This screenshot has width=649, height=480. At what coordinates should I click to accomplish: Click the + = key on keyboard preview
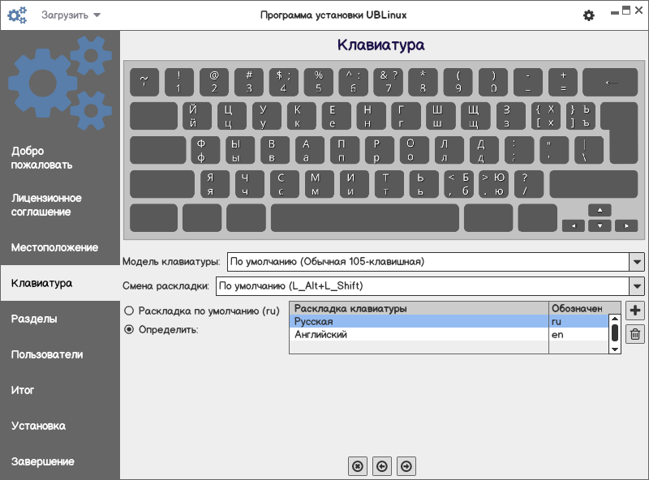tap(562, 83)
